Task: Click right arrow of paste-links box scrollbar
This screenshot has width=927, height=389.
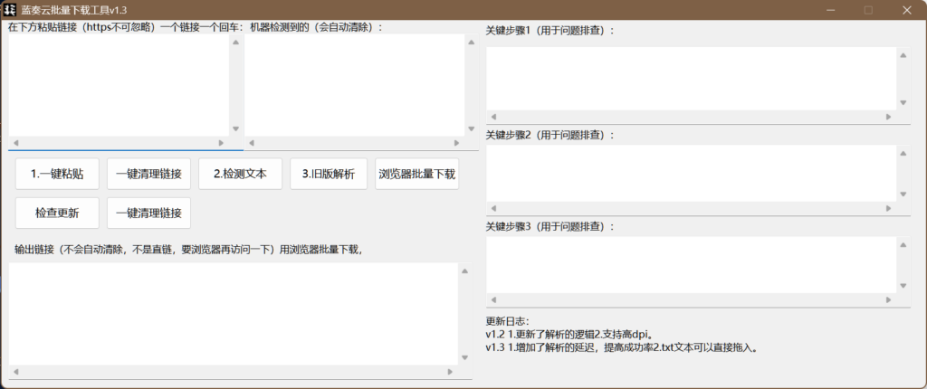Action: click(x=221, y=143)
